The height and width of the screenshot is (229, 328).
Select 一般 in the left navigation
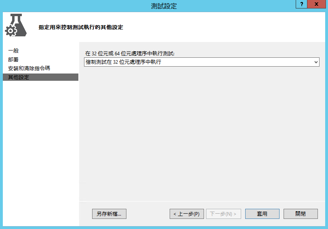(13, 50)
